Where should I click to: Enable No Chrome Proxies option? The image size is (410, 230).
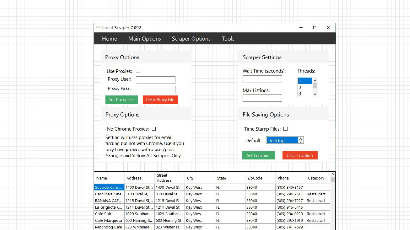pos(153,128)
